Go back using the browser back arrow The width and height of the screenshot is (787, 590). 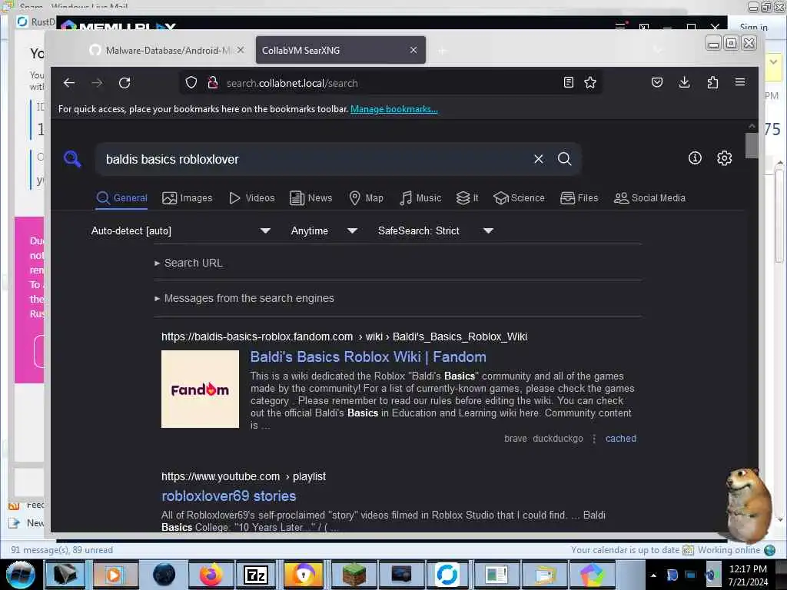coord(69,83)
